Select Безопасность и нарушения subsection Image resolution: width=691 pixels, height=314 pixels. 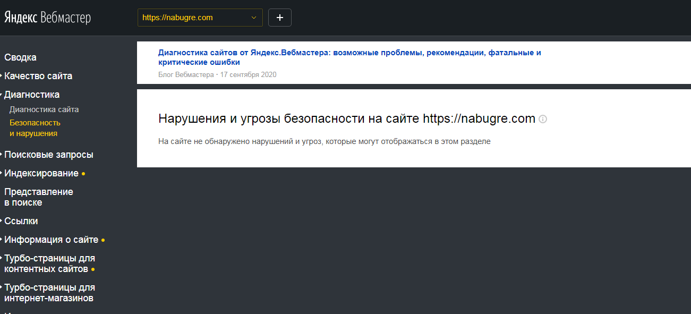click(35, 128)
